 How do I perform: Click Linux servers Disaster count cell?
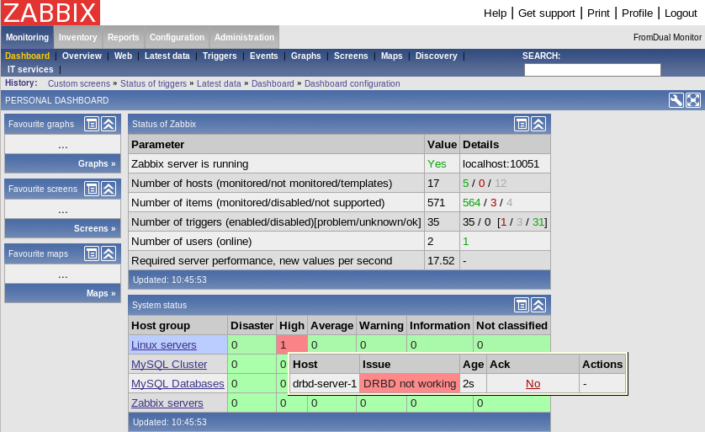[x=252, y=344]
